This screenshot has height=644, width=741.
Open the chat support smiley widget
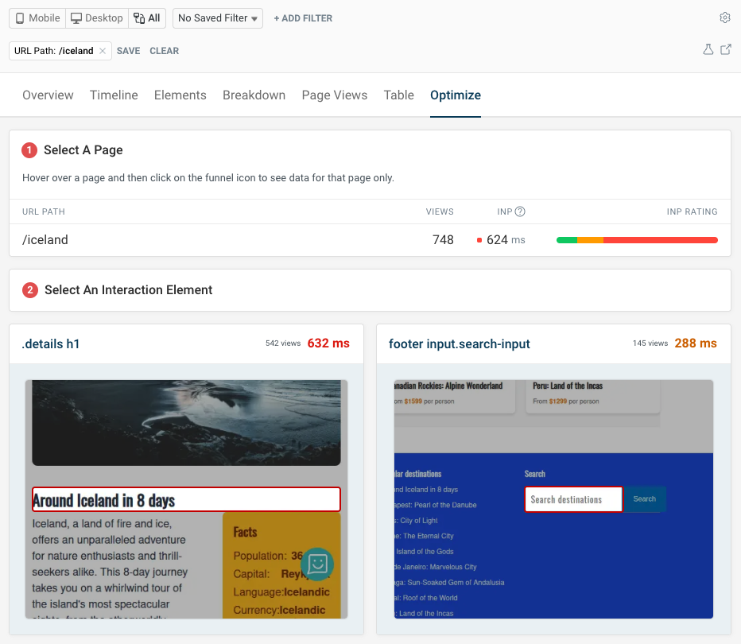[317, 564]
